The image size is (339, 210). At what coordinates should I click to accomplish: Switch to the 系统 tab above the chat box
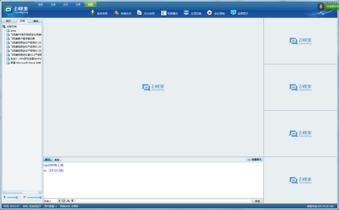[x=57, y=160]
